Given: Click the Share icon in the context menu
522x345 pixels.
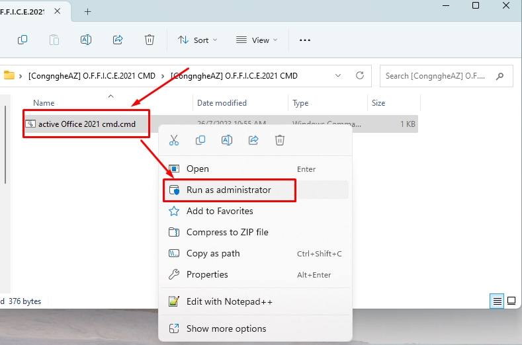Looking at the screenshot, I should pyautogui.click(x=253, y=140).
